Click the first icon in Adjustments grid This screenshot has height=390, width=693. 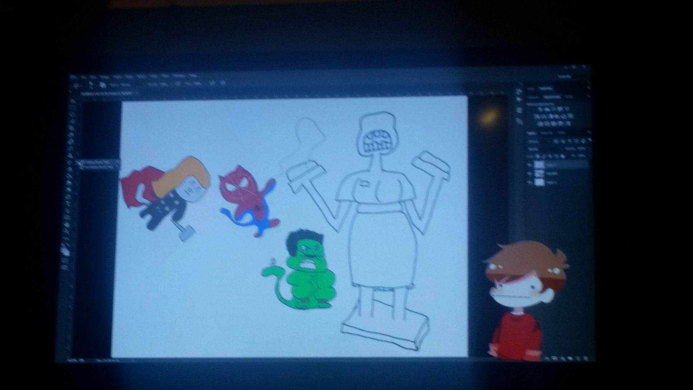(x=539, y=109)
